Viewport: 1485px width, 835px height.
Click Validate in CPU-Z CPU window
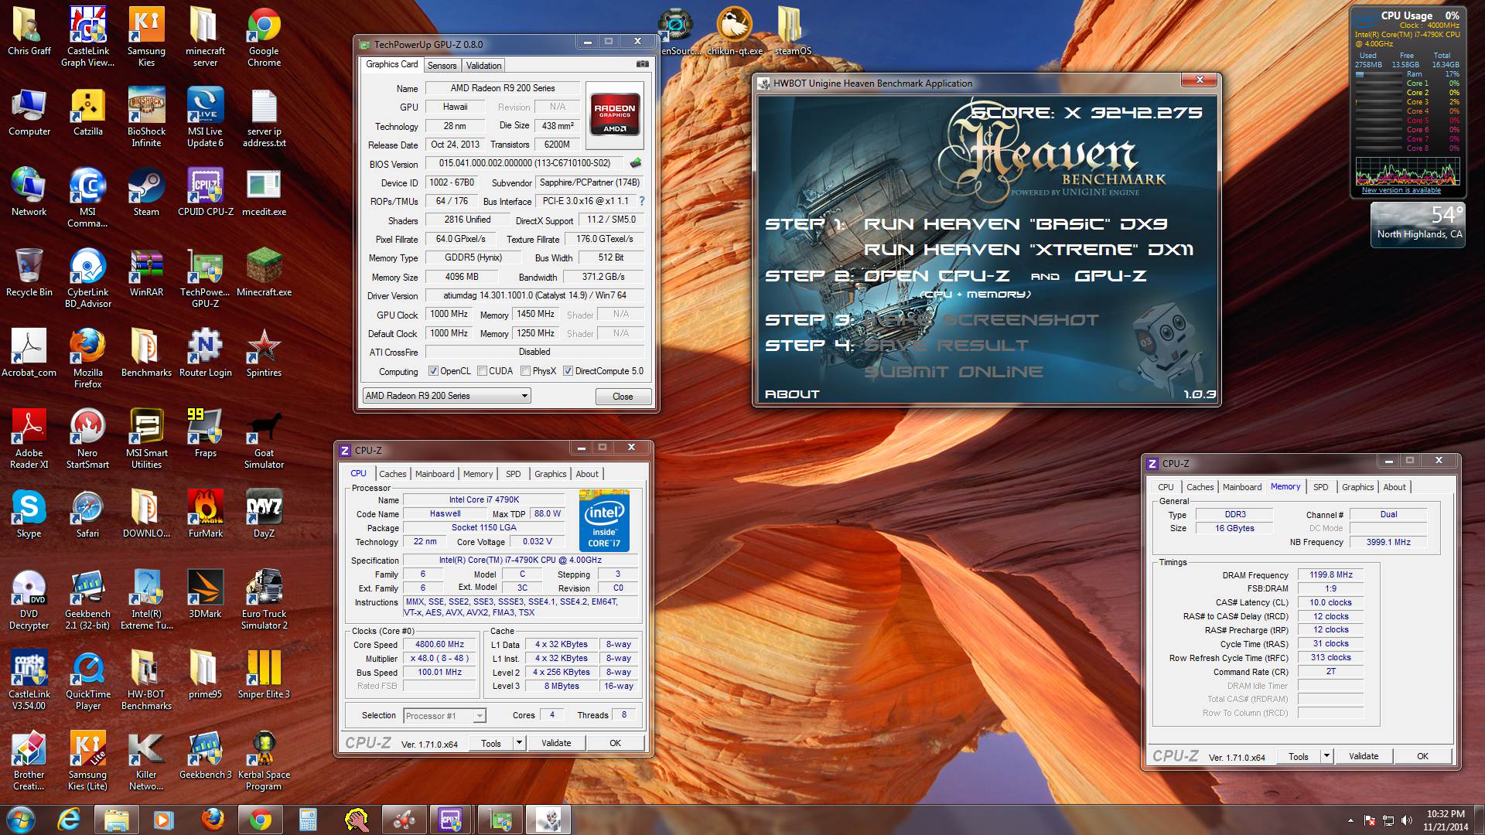pos(556,743)
